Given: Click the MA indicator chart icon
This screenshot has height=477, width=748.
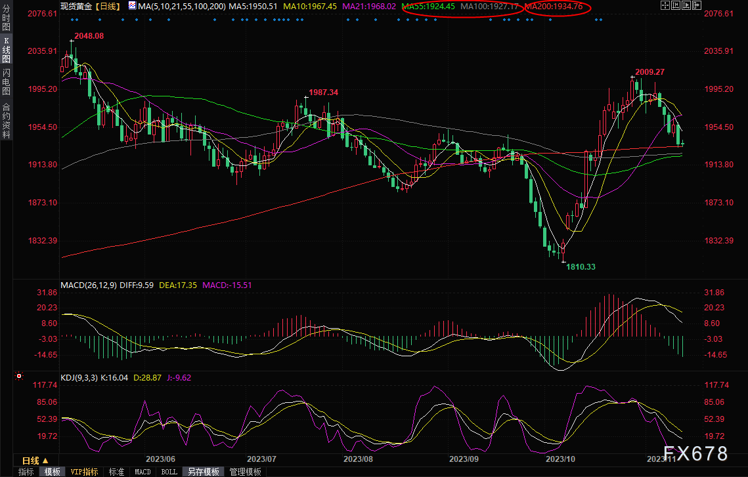Looking at the screenshot, I should [x=132, y=6].
